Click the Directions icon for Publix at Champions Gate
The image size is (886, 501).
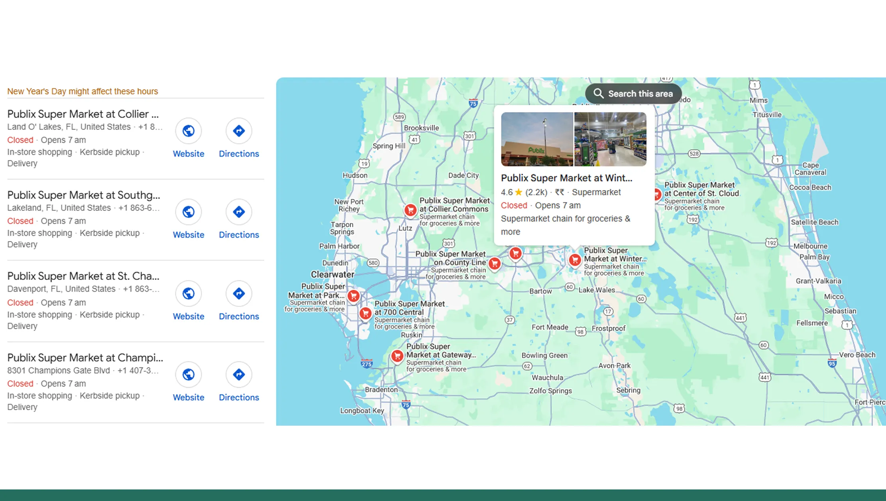tap(238, 375)
